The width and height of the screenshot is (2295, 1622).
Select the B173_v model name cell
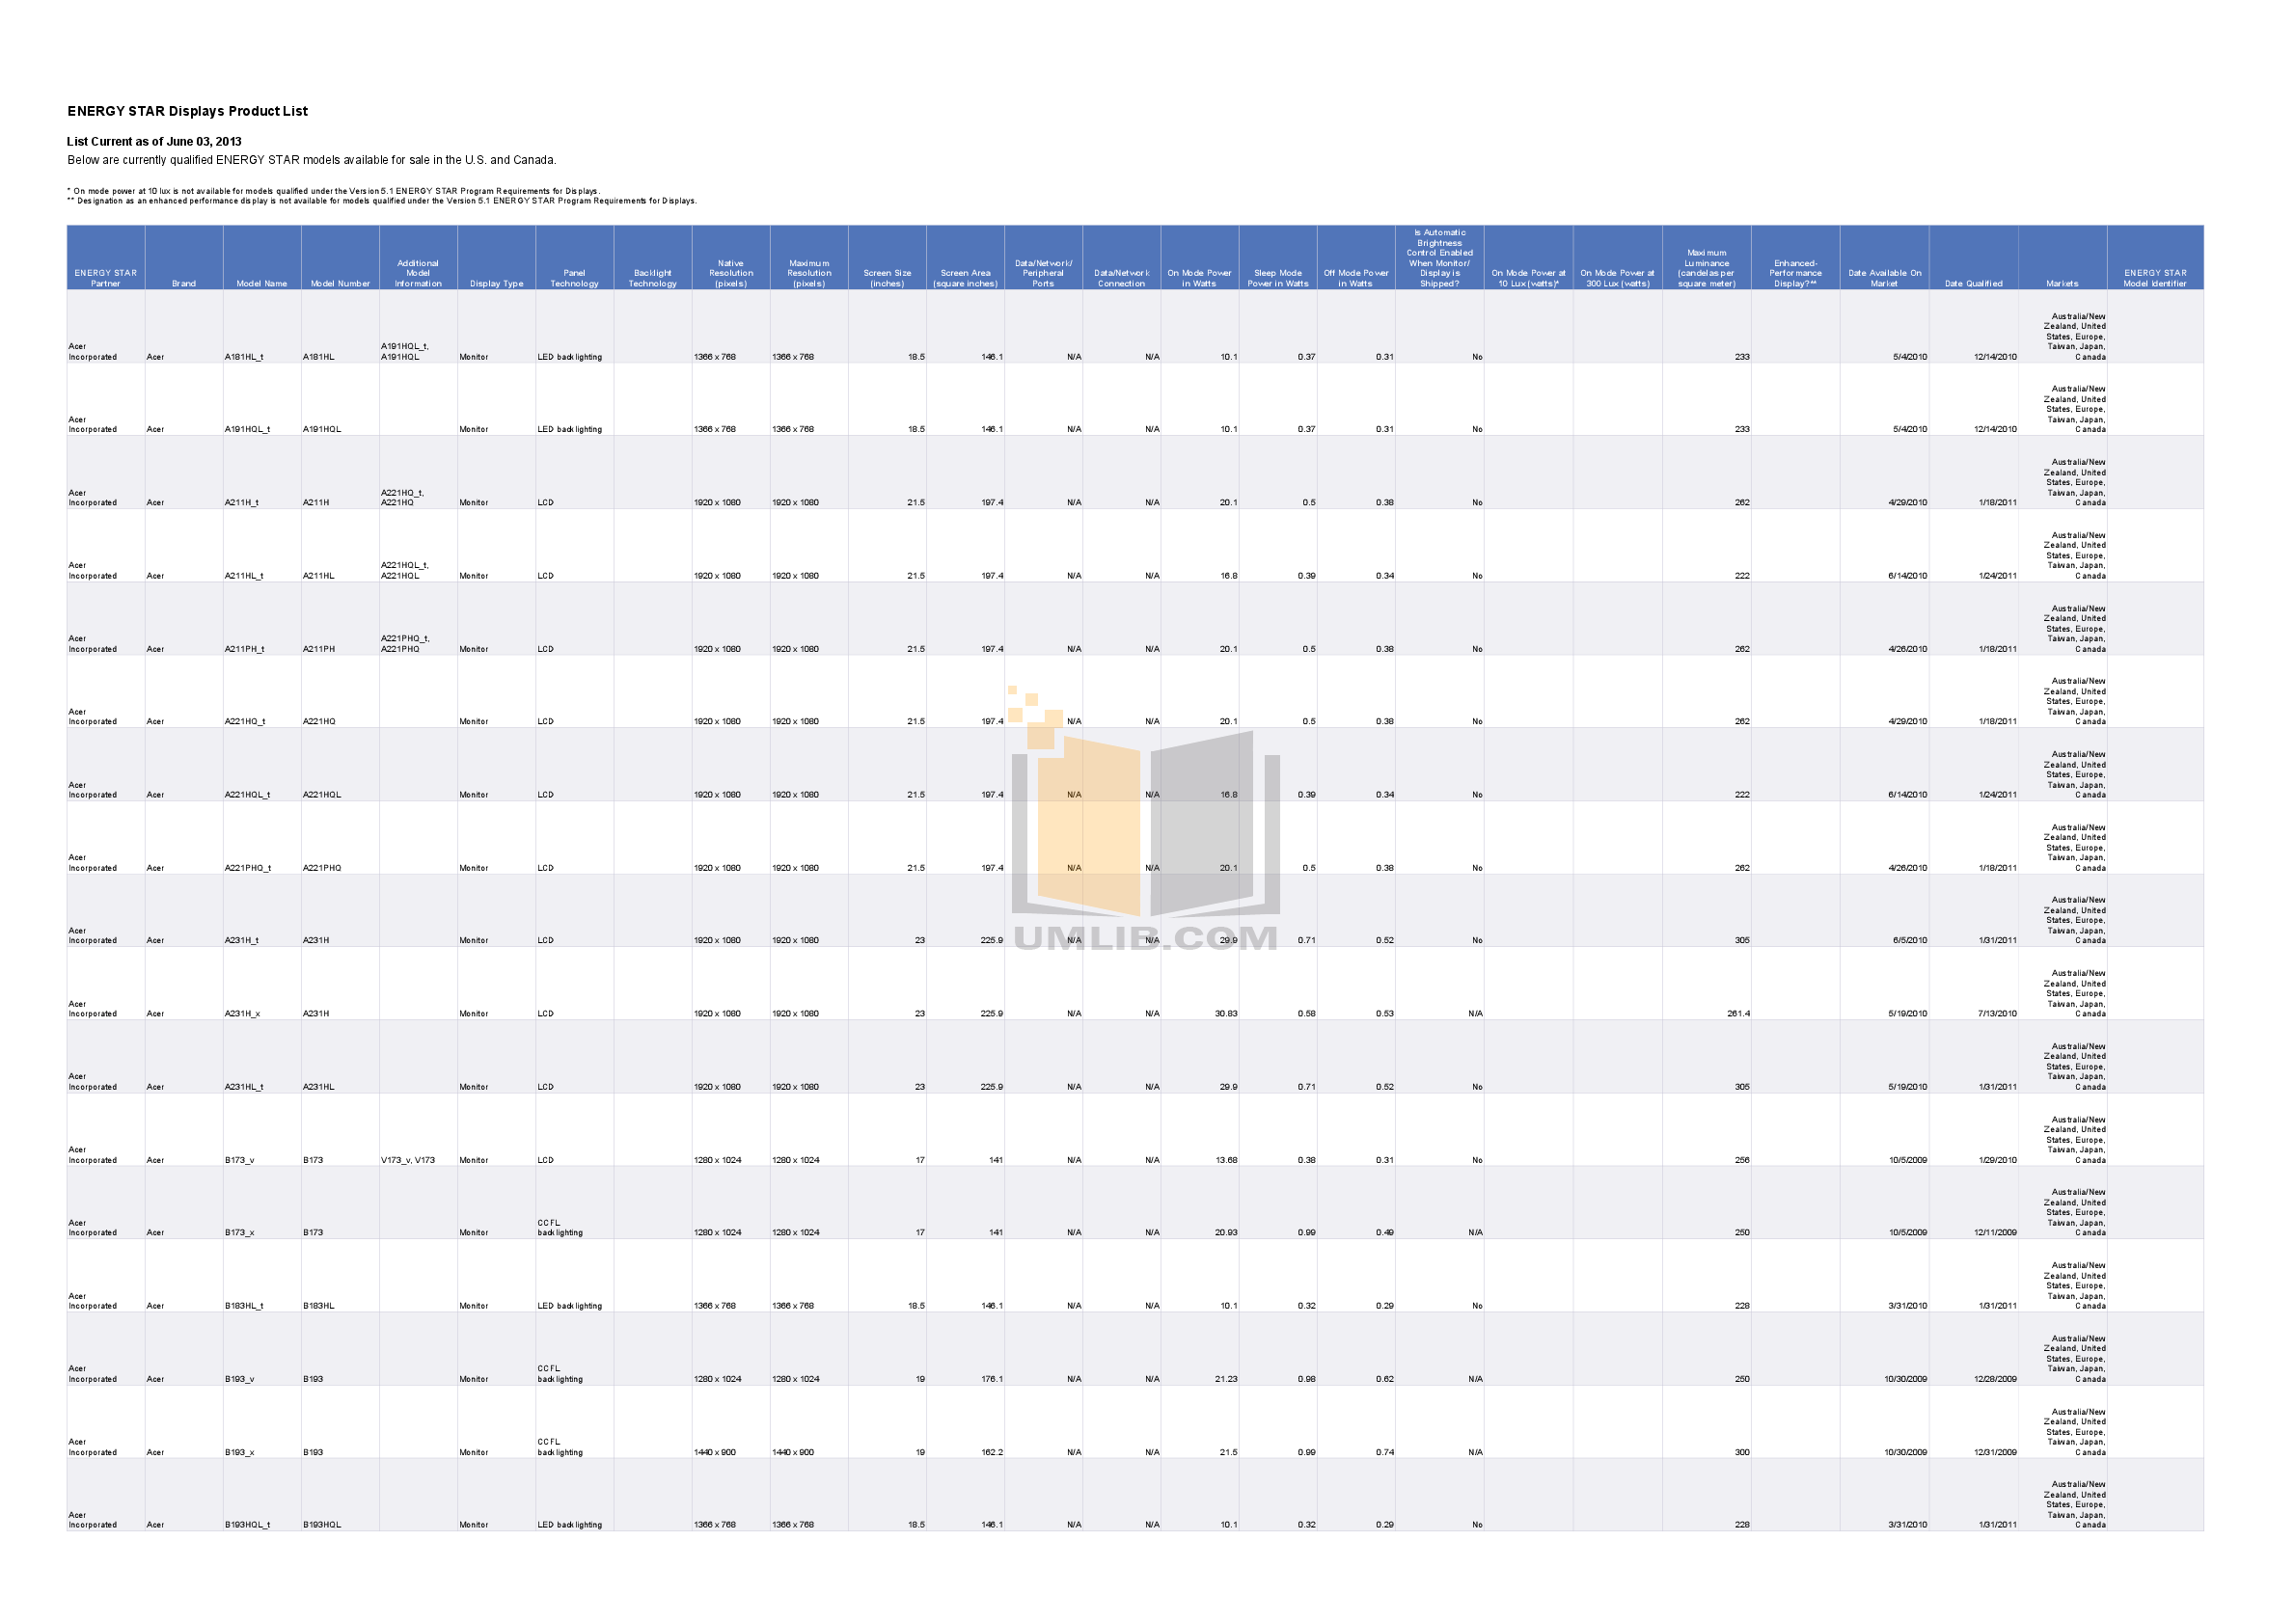click(x=240, y=1160)
